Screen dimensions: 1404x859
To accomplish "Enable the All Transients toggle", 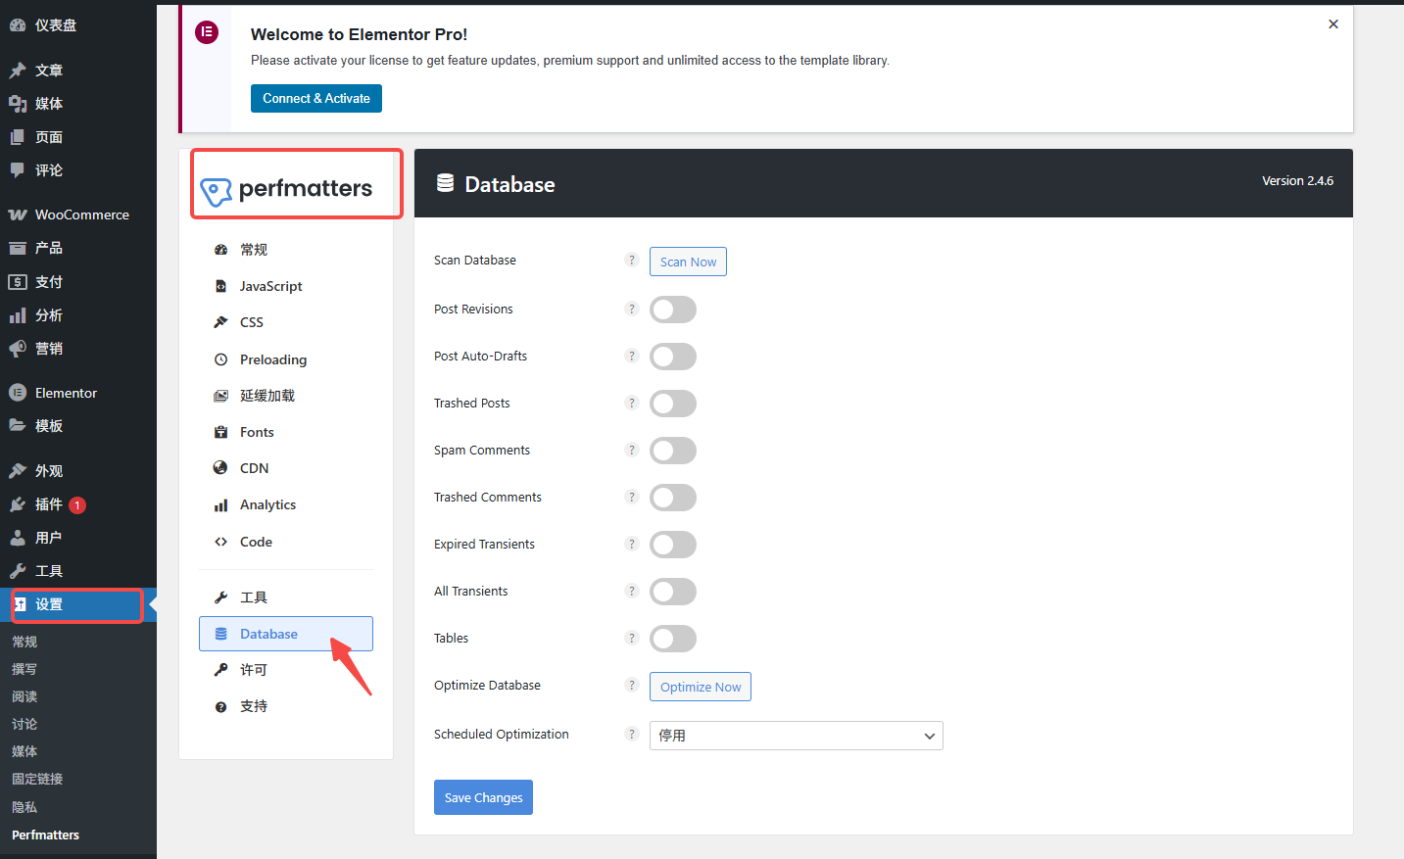I will coord(673,591).
